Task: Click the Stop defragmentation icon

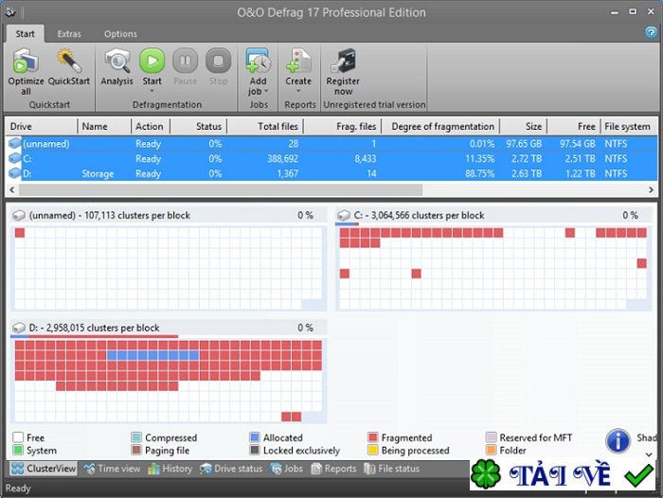Action: 218,61
